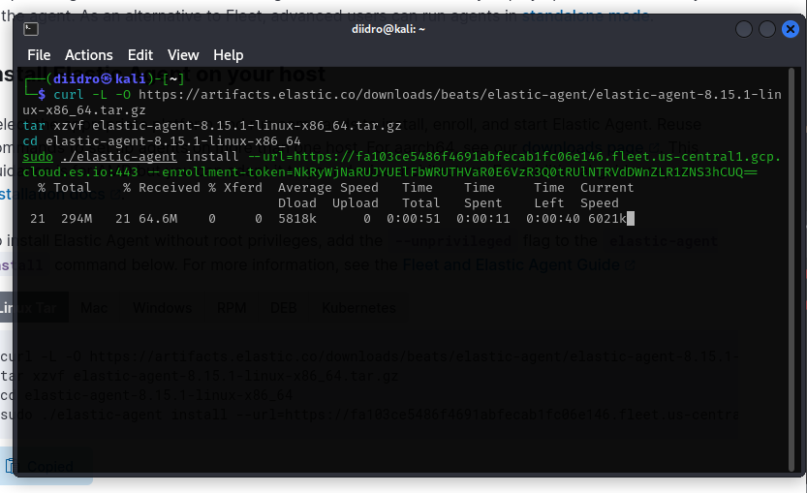Click the '0:00:51' time total value

[x=414, y=219]
